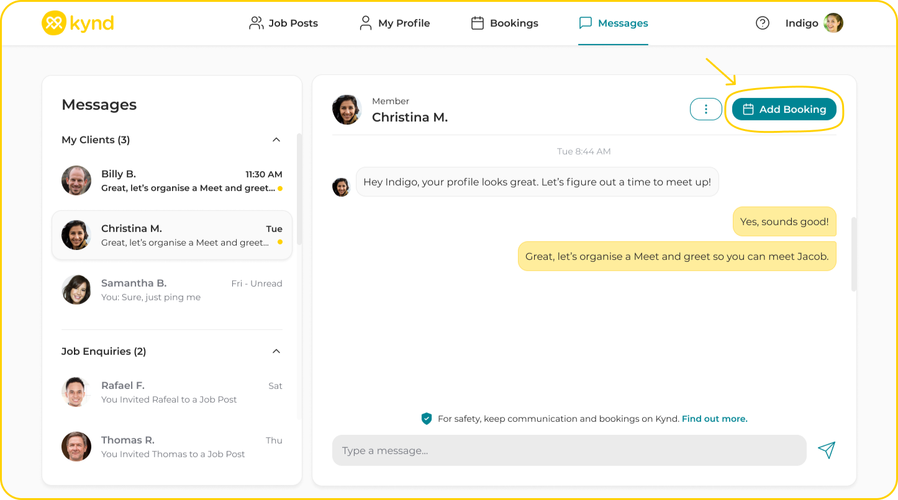Viewport: 898px width, 500px height.
Task: Click Indigo's profile avatar in the header
Action: tap(833, 23)
